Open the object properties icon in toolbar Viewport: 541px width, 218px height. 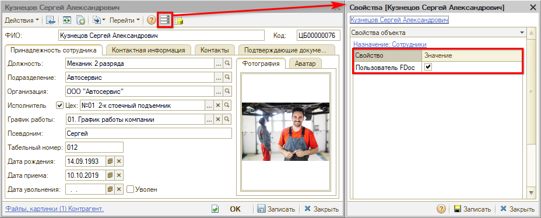[x=164, y=20]
